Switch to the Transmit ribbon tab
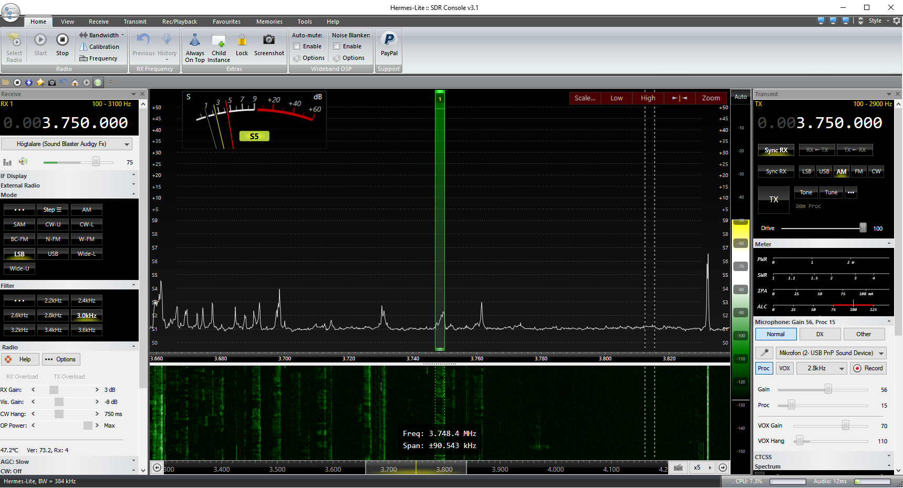Screen dimensions: 903x488 coord(135,22)
